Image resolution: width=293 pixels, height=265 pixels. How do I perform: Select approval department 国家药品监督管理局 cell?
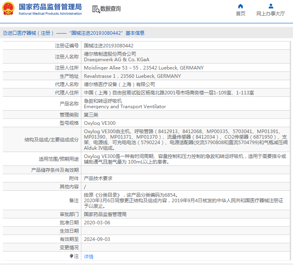[x=186, y=214]
